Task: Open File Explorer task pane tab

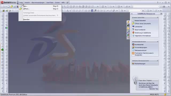Action: [128, 29]
